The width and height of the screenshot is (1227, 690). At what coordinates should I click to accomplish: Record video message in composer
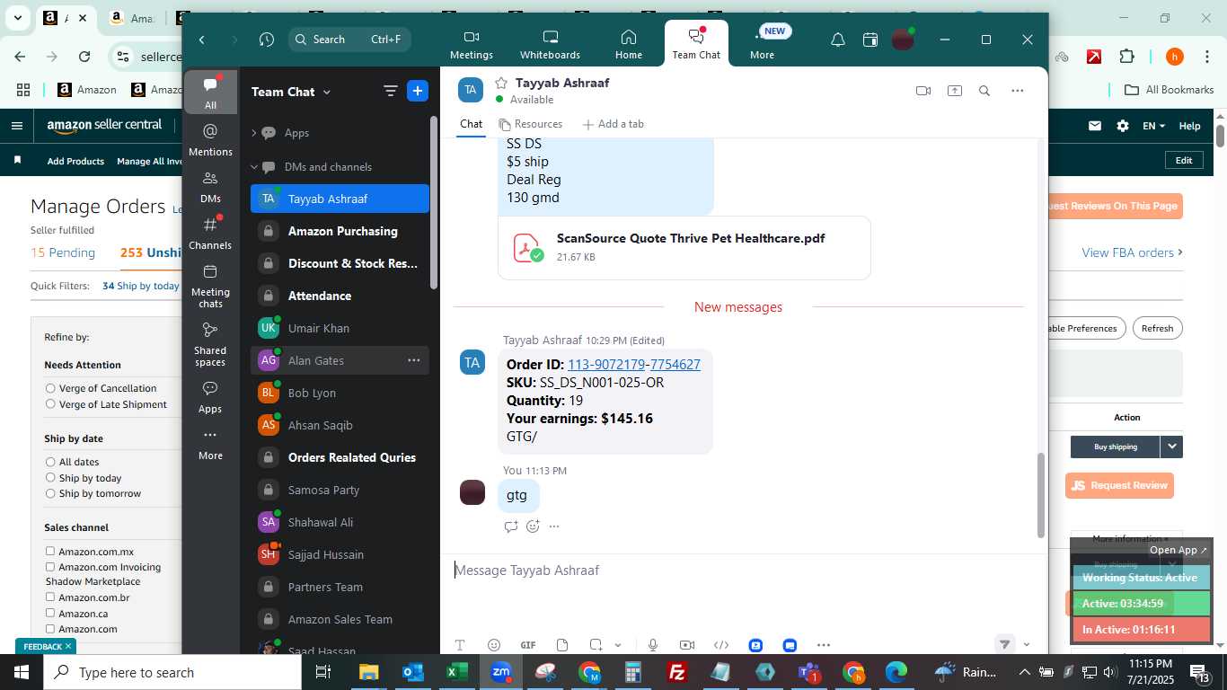(x=687, y=645)
